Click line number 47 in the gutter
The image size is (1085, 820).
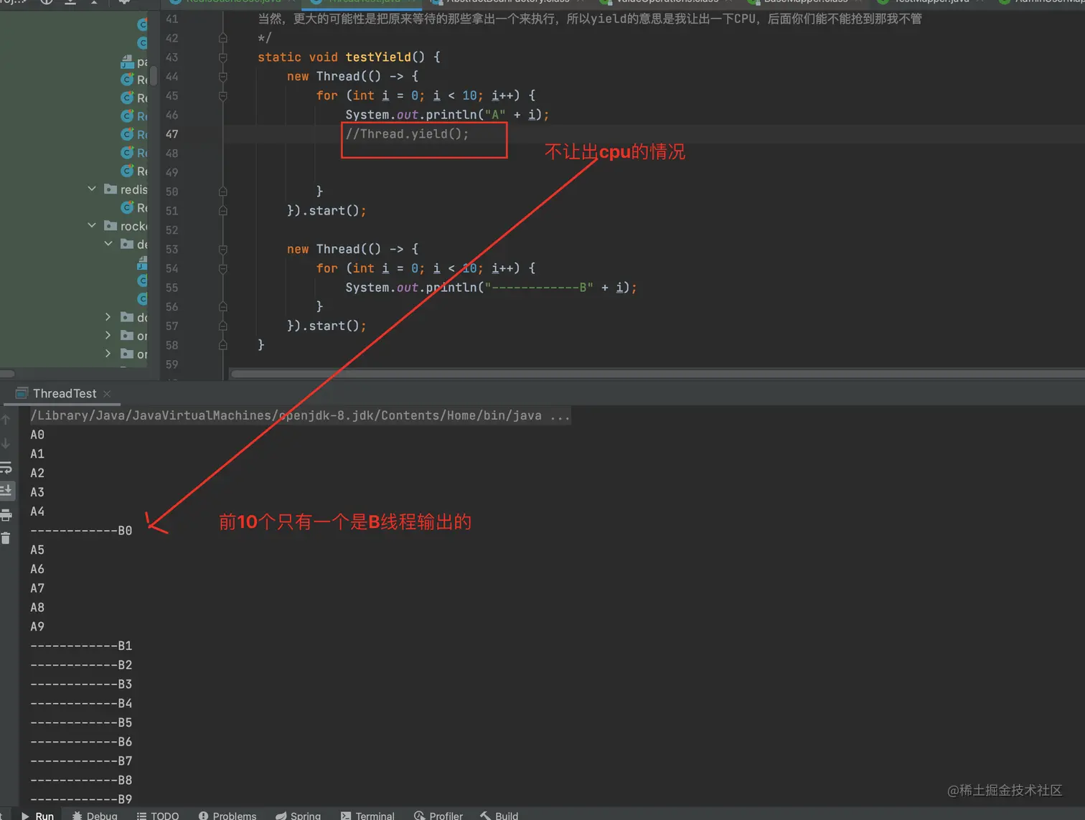pyautogui.click(x=172, y=134)
